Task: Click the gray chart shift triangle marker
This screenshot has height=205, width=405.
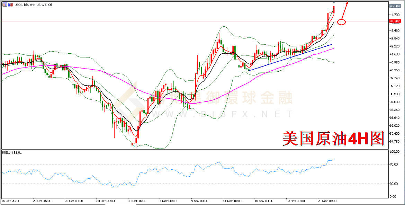Action: [x=334, y=2]
